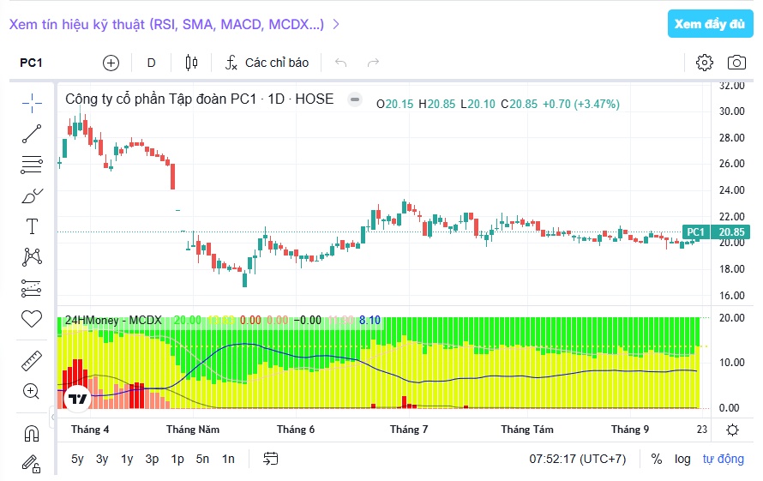Undo the last chart action
Screen dimensions: 763x481
pyautogui.click(x=340, y=63)
